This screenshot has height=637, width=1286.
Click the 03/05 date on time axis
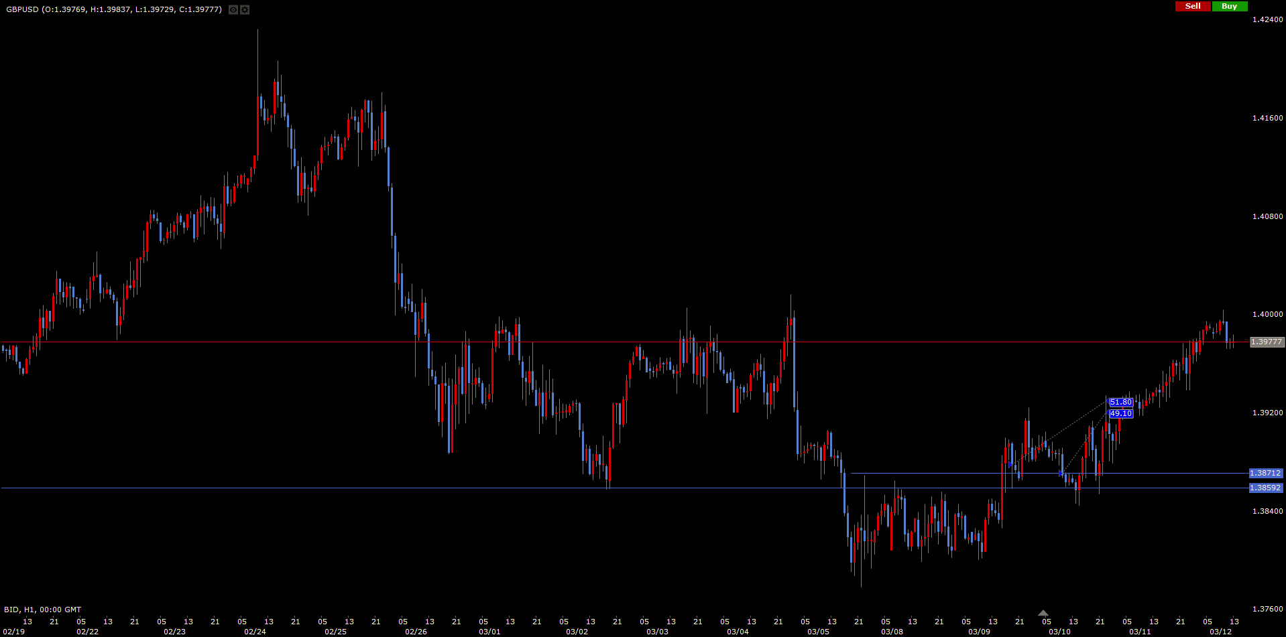pyautogui.click(x=818, y=632)
